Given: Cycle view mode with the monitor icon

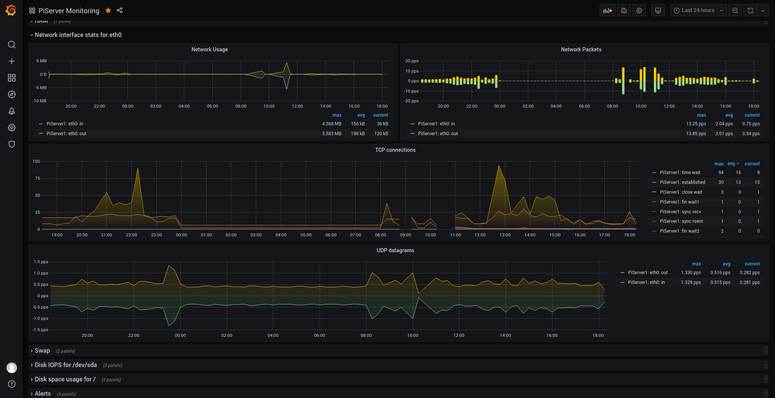Looking at the screenshot, I should click(x=658, y=11).
